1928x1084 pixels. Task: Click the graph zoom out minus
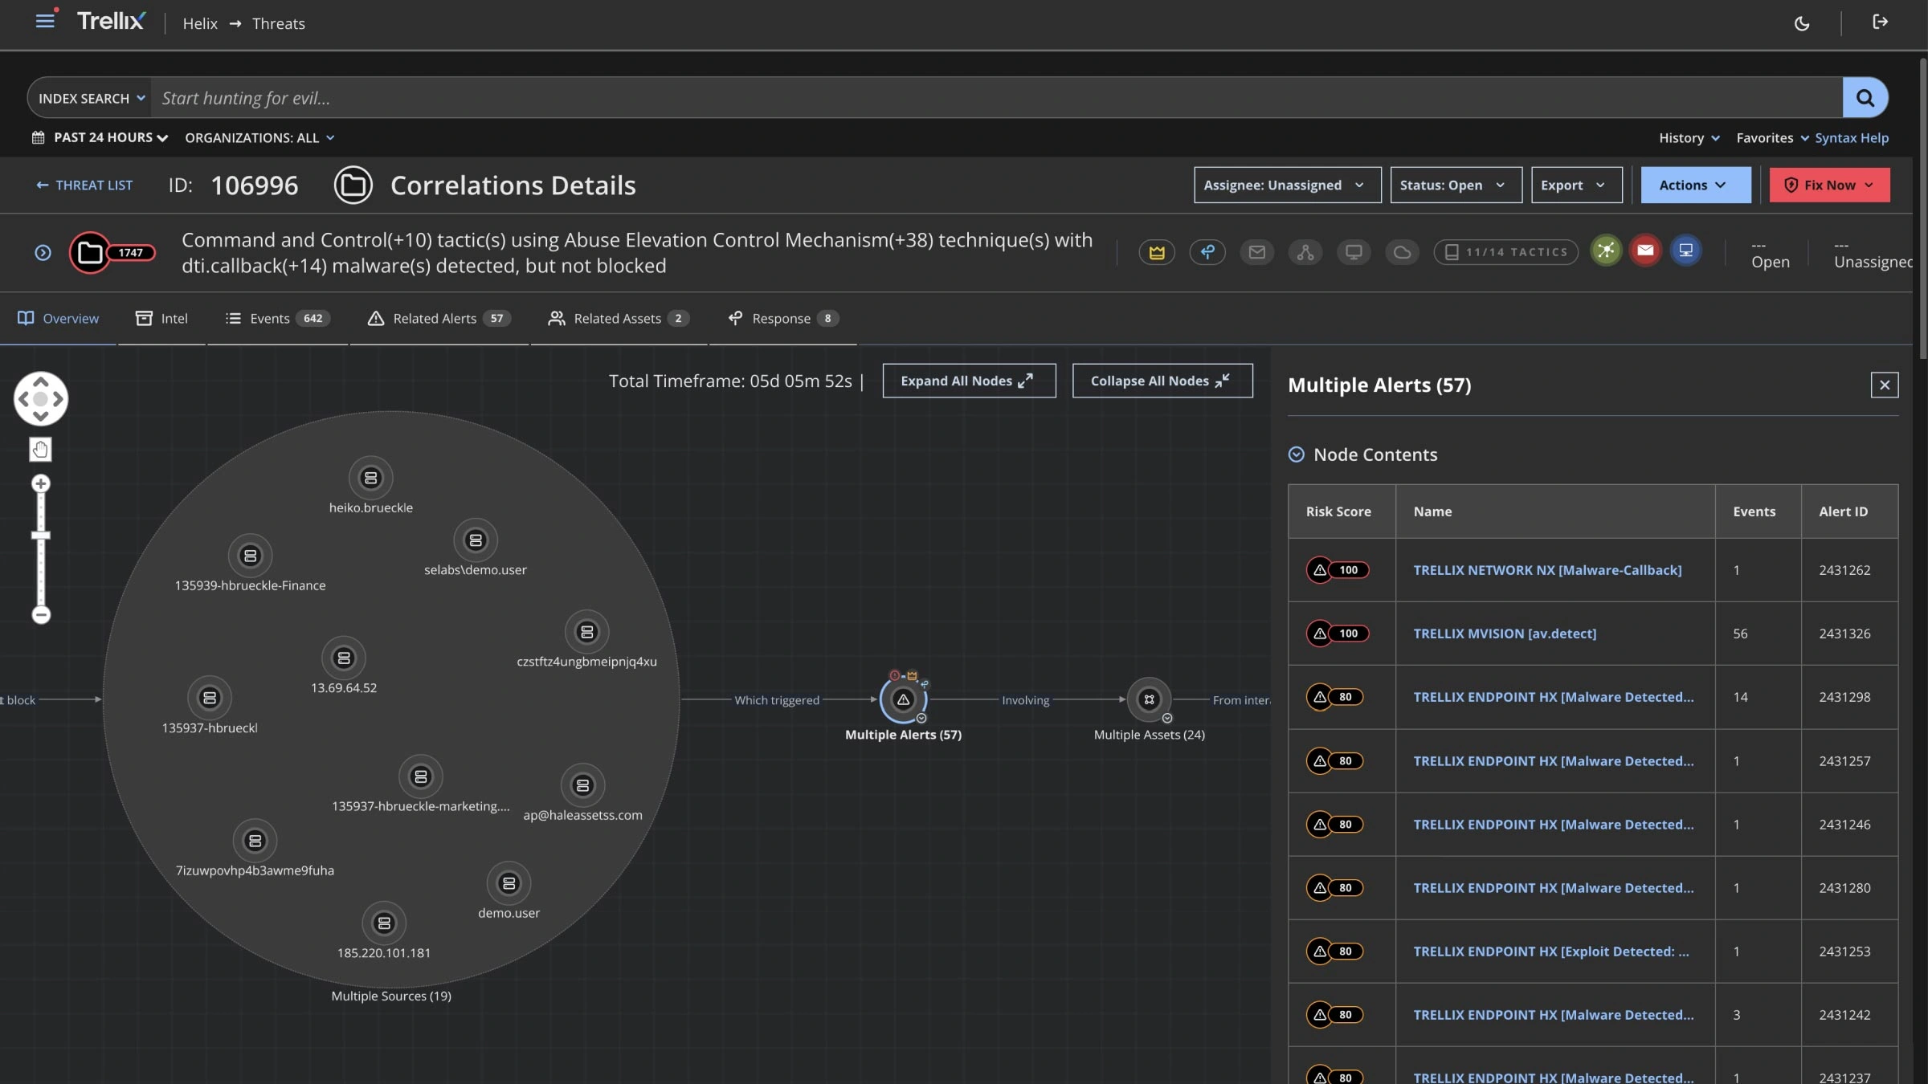41,615
